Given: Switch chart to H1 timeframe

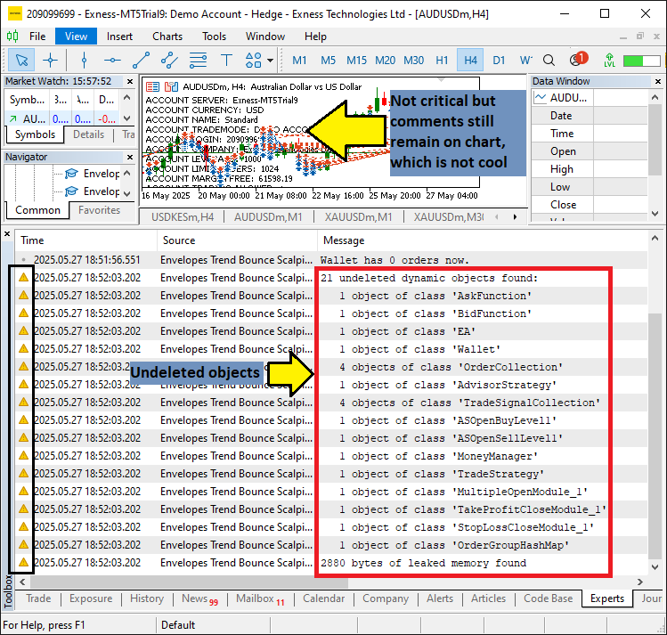Looking at the screenshot, I should click(x=442, y=61).
